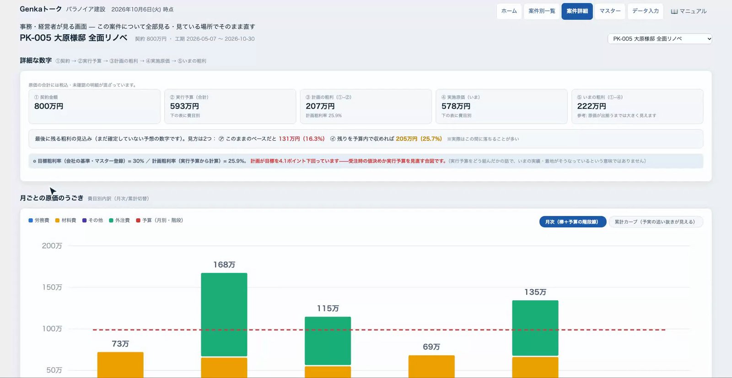Click the 詳細な数字 section heading

[36, 60]
